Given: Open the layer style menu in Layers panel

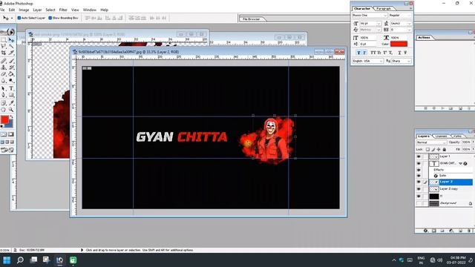Looking at the screenshot, I should click(425, 231).
